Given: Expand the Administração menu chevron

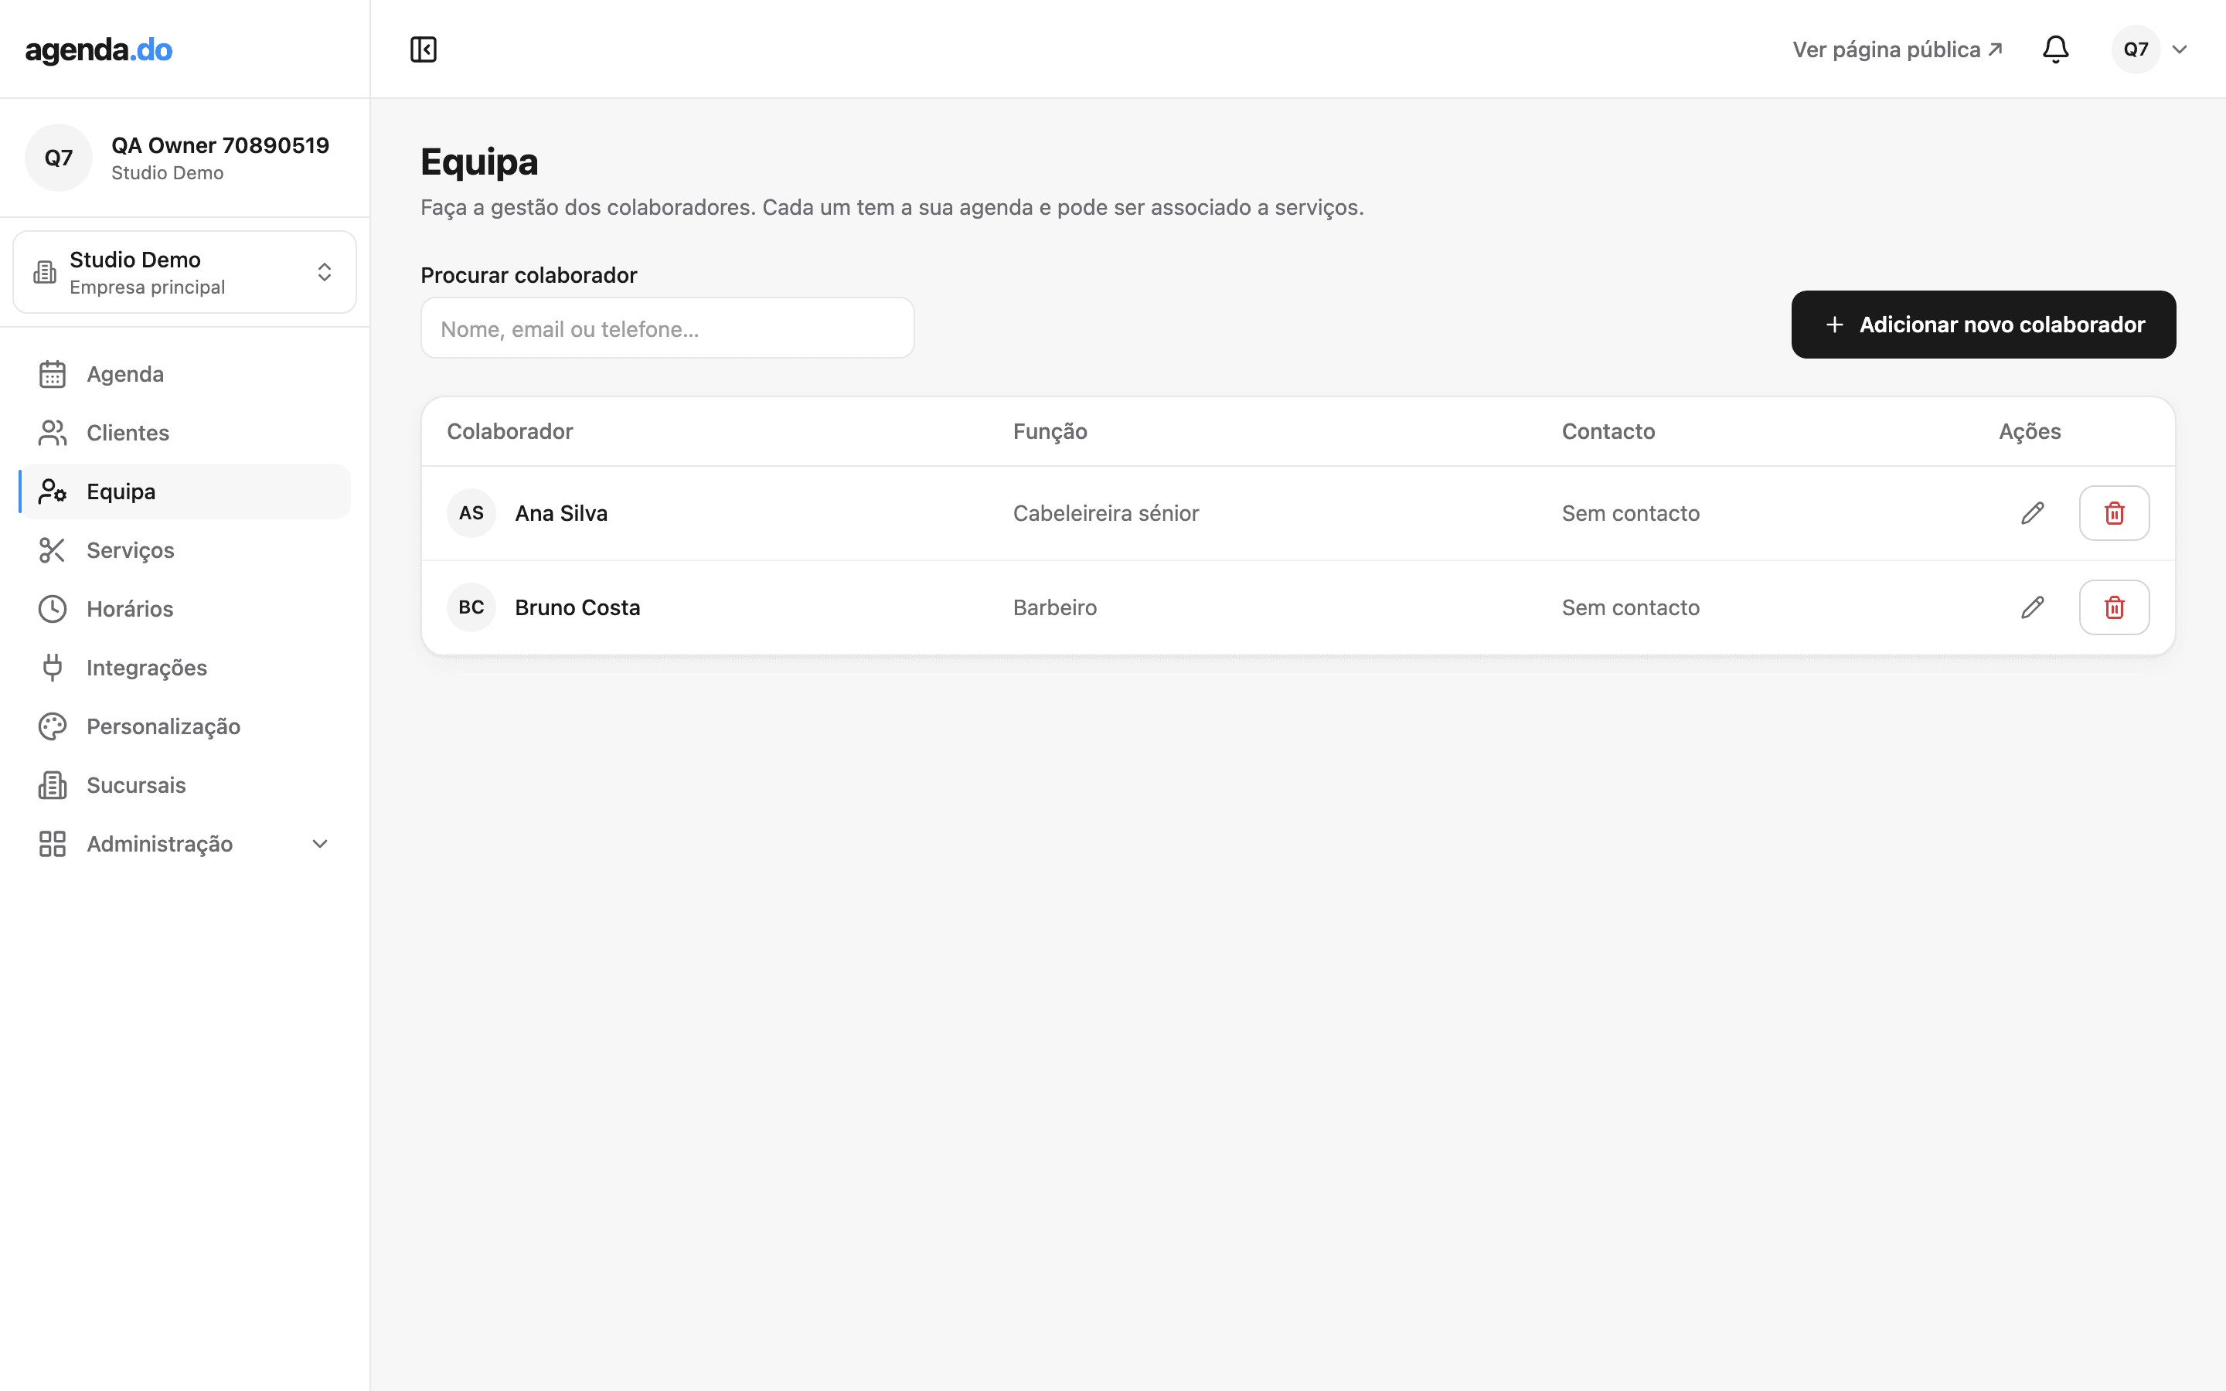Looking at the screenshot, I should click(320, 844).
